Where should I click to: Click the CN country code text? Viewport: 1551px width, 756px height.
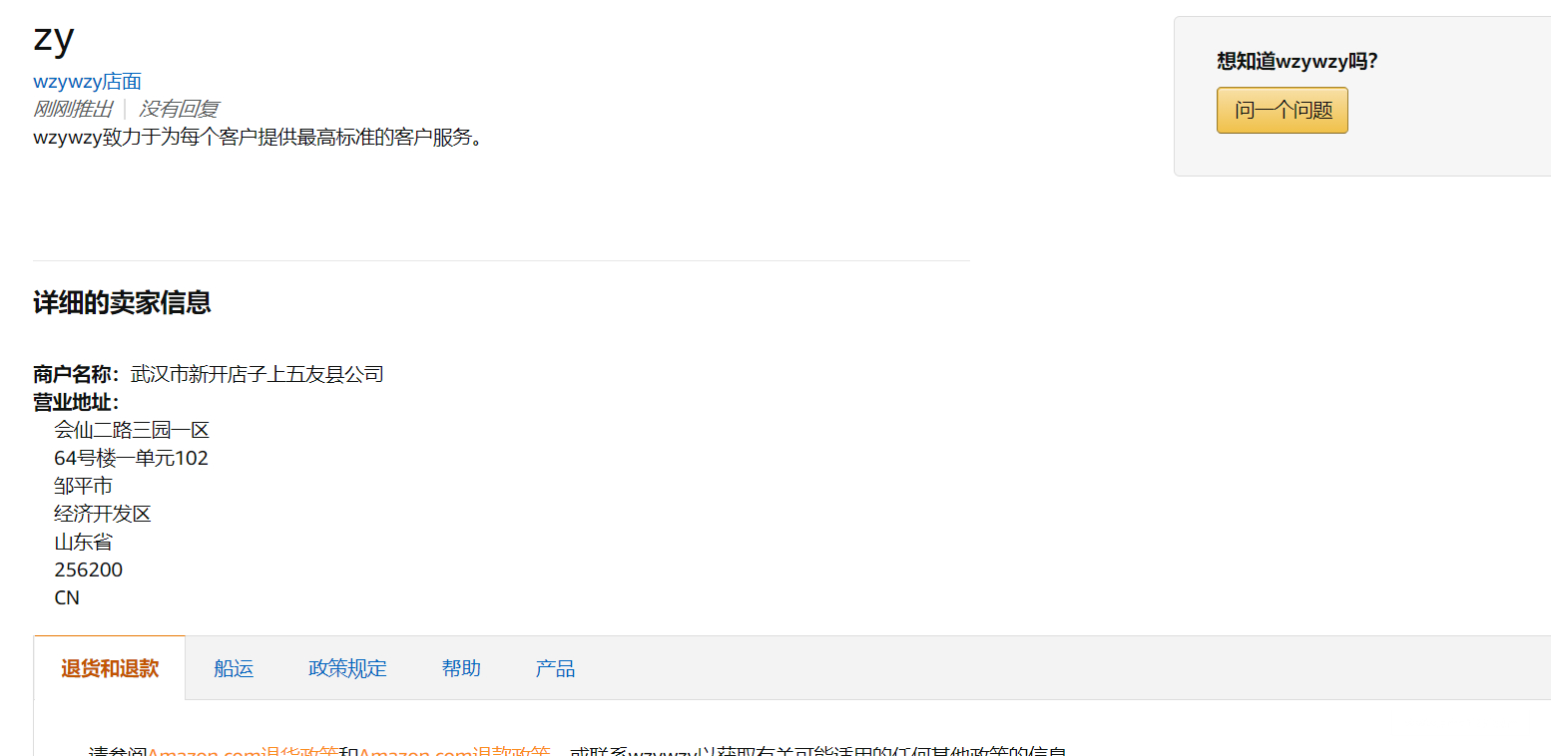point(67,598)
